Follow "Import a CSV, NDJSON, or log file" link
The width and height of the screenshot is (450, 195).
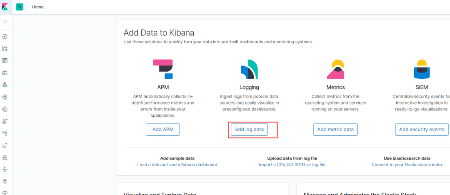292,165
